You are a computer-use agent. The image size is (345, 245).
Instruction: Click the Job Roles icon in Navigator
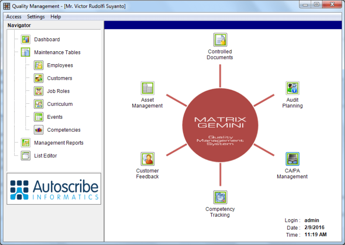39,91
